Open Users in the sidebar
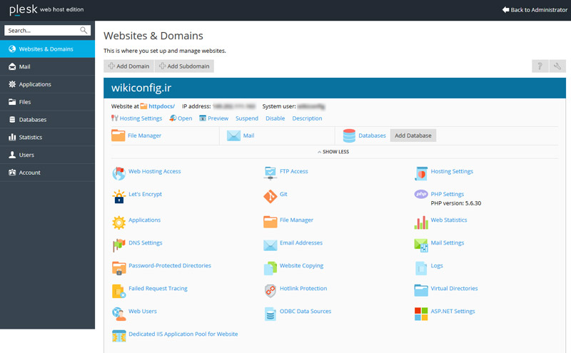 point(47,155)
